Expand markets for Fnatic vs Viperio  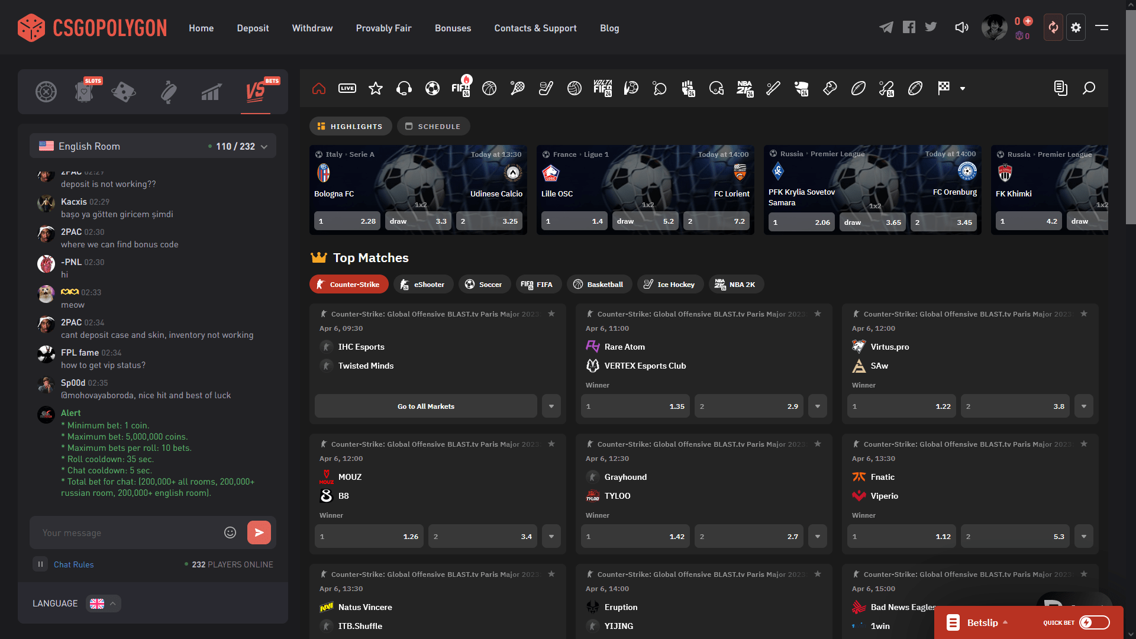coord(1084,537)
